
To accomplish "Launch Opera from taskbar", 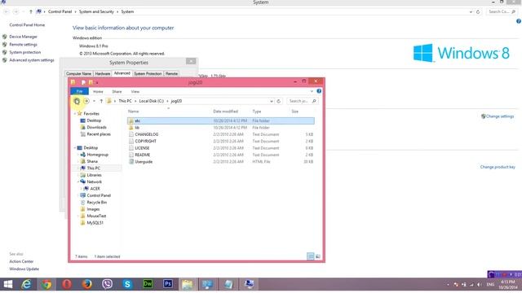I will click(67, 284).
